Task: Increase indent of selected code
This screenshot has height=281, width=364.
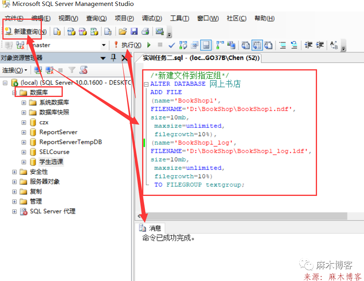Action: (320, 45)
